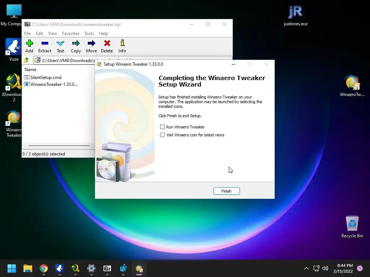Click Finish to exit Setup

pyautogui.click(x=227, y=191)
